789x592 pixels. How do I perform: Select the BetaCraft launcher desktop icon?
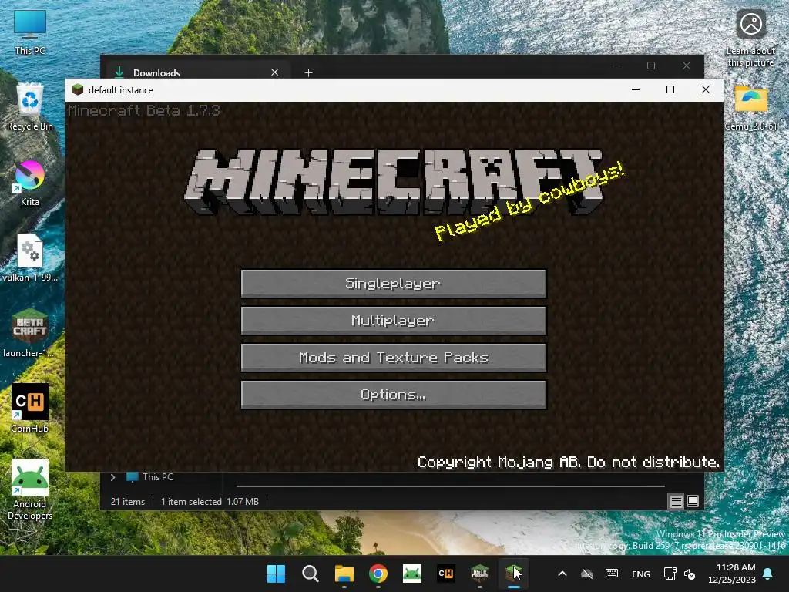[30, 334]
